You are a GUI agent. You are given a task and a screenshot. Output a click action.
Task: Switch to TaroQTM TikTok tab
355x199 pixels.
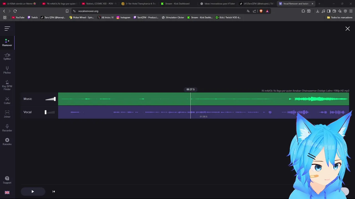pos(257,4)
